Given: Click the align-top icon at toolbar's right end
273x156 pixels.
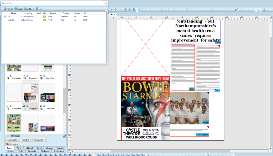Looking at the screenshot, I should coord(264,9).
